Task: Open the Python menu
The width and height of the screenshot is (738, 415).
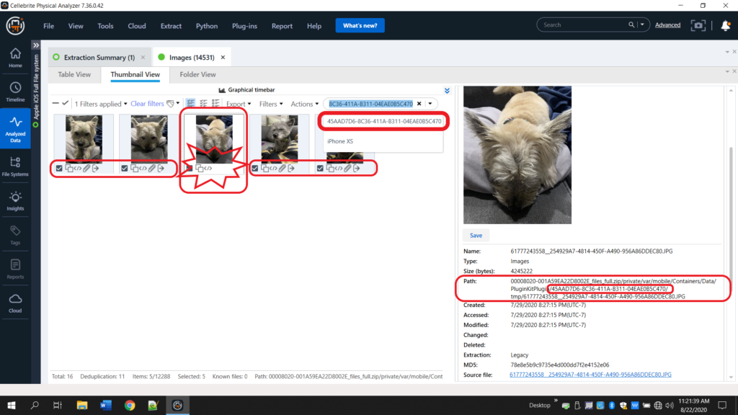Action: click(x=207, y=26)
